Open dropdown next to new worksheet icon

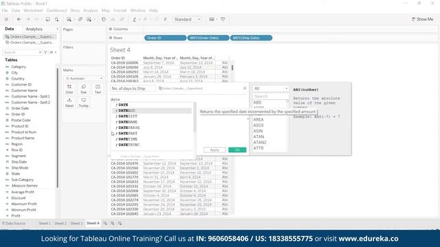[x=74, y=19]
